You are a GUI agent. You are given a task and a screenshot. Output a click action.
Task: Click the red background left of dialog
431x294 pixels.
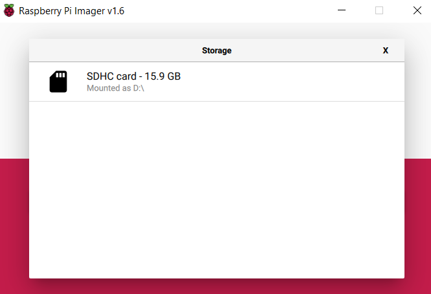[14, 220]
